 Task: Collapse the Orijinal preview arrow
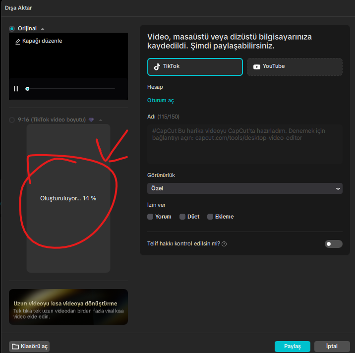pos(43,29)
